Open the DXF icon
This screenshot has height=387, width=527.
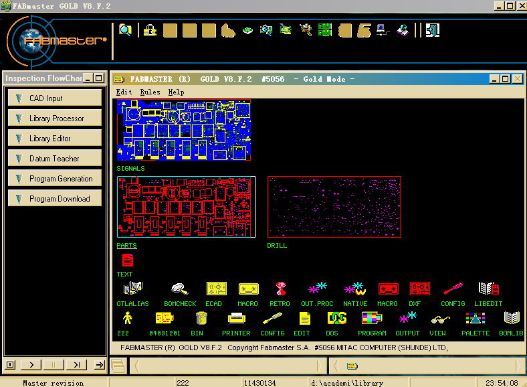(x=420, y=289)
